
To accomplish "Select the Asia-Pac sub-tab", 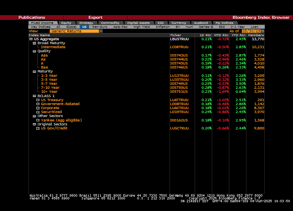I will (x=120, y=27).
